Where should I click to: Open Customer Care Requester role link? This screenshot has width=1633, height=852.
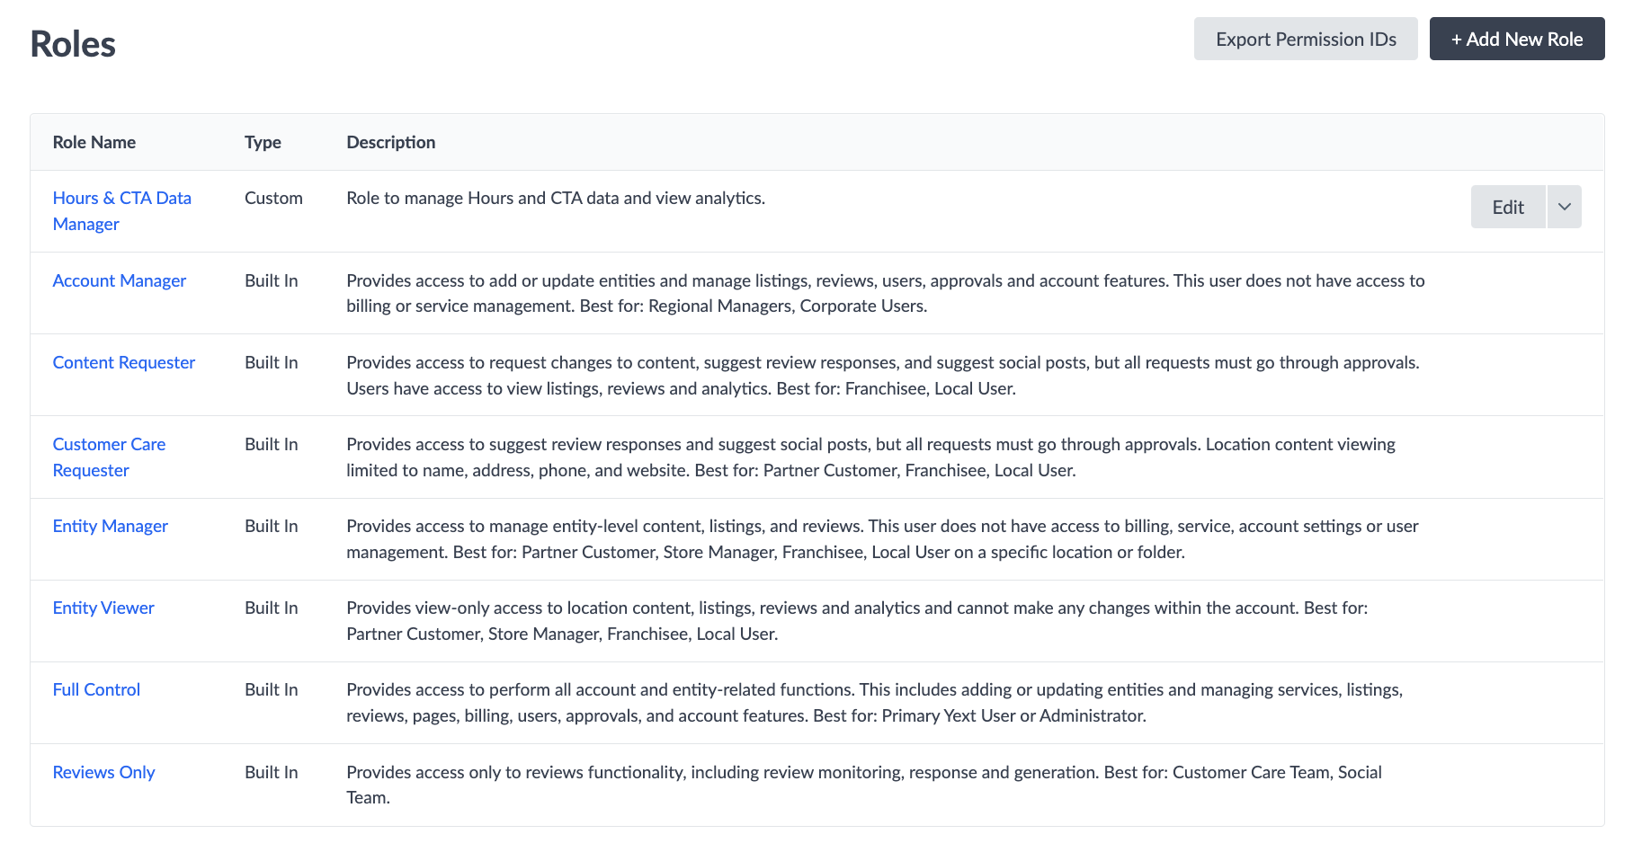109,457
